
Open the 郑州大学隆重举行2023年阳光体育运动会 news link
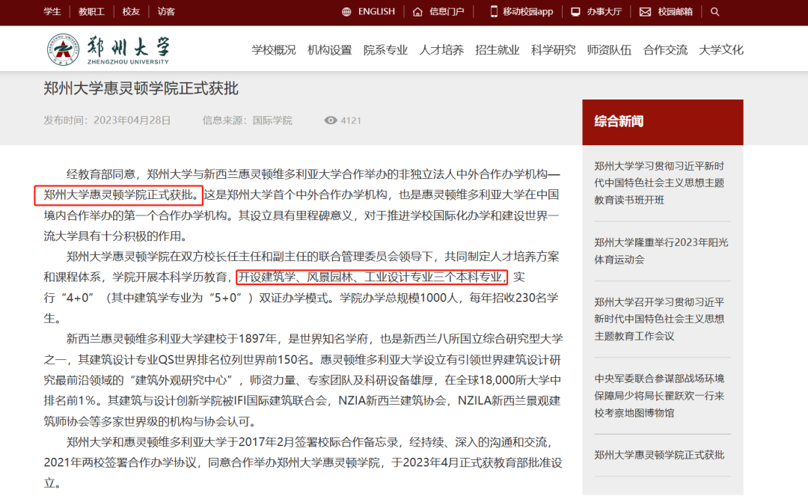[658, 252]
